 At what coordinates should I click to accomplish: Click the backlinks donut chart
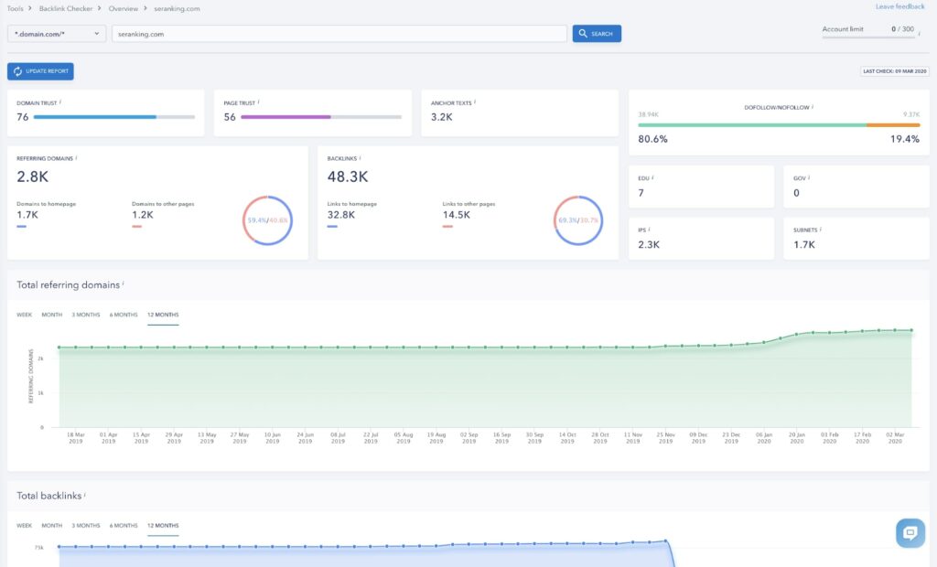pos(578,220)
